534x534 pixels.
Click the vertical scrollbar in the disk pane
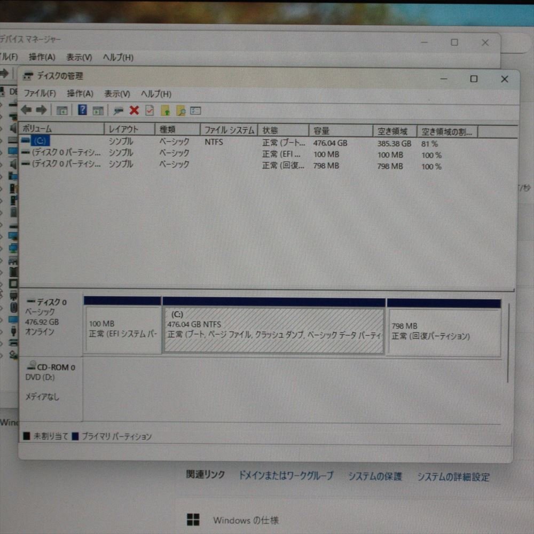point(508,343)
